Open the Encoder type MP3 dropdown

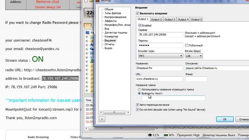point(161,56)
